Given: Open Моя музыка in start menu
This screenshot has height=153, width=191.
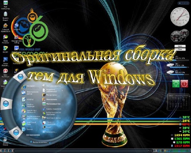Looking at the screenshot, I should (x=50, y=99).
